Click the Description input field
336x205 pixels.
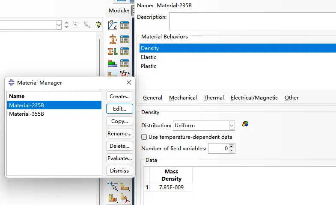(253, 21)
